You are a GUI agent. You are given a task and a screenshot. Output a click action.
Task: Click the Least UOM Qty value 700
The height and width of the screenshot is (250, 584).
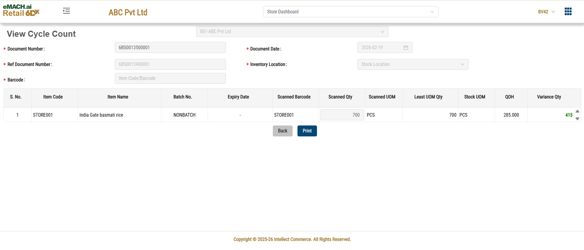pyautogui.click(x=453, y=115)
